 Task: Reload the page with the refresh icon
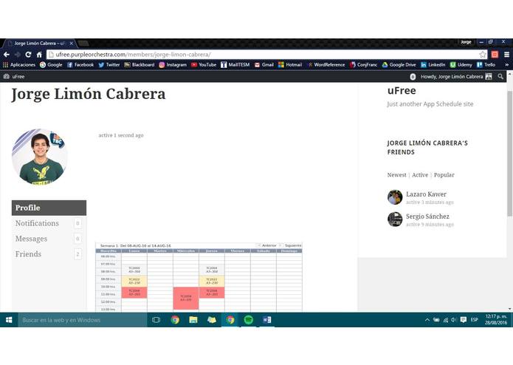(x=28, y=55)
